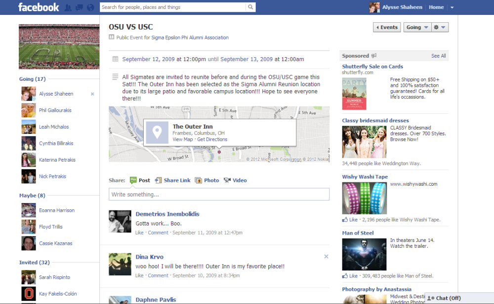494x304 pixels.
Task: Choose the Share Link option
Action: pyautogui.click(x=172, y=180)
